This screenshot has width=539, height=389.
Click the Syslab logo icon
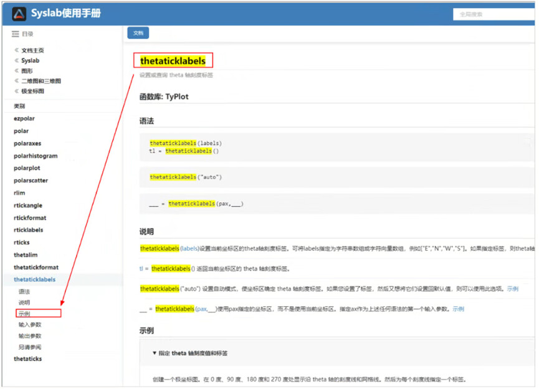(19, 14)
